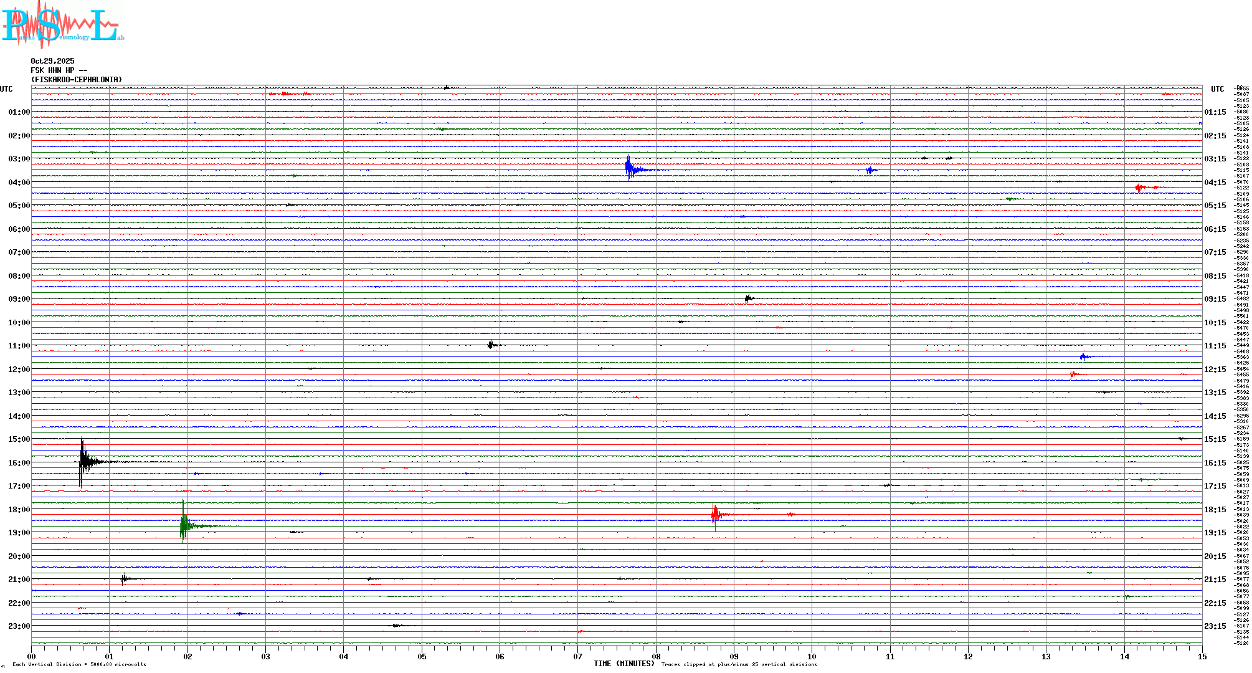Click the 15 minute tick label at bottom
This screenshot has height=673, width=1252.
click(x=1202, y=657)
